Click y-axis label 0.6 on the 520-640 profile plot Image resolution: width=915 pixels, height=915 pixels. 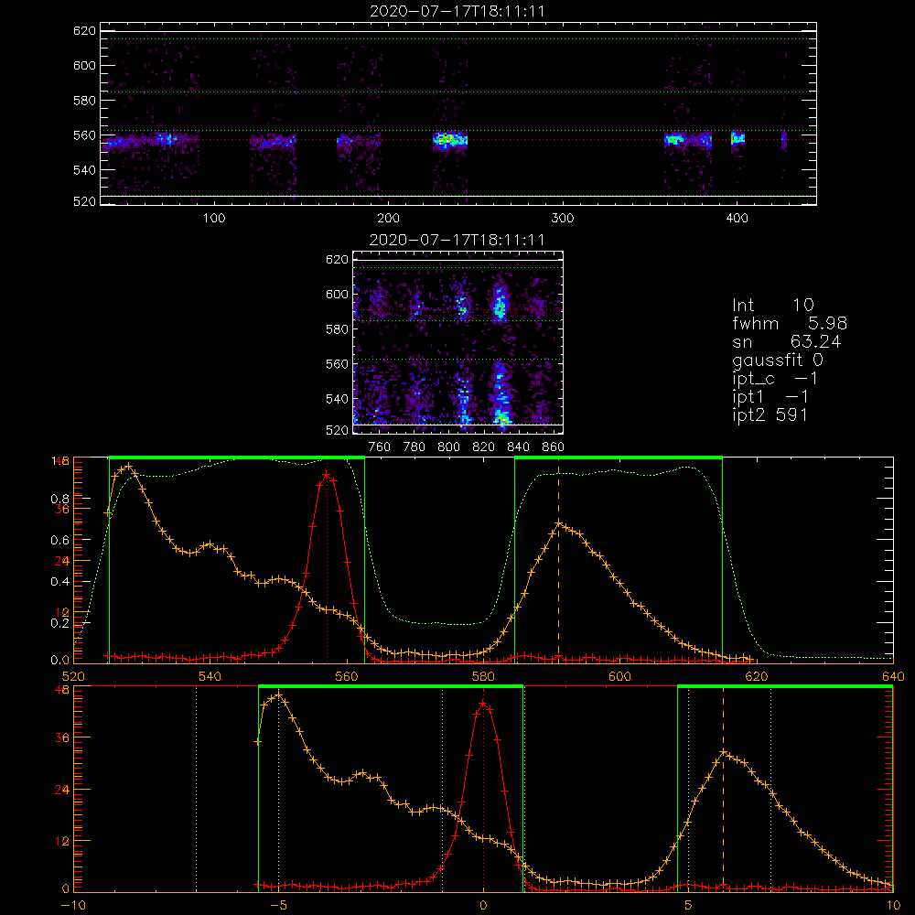click(59, 541)
